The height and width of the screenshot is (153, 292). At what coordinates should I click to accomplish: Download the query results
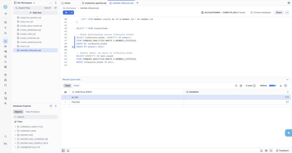(281, 86)
